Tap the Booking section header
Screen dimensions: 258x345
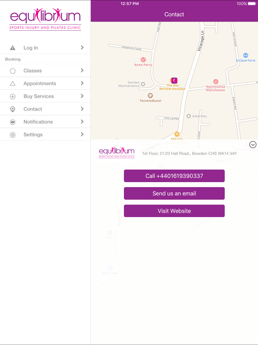13,59
